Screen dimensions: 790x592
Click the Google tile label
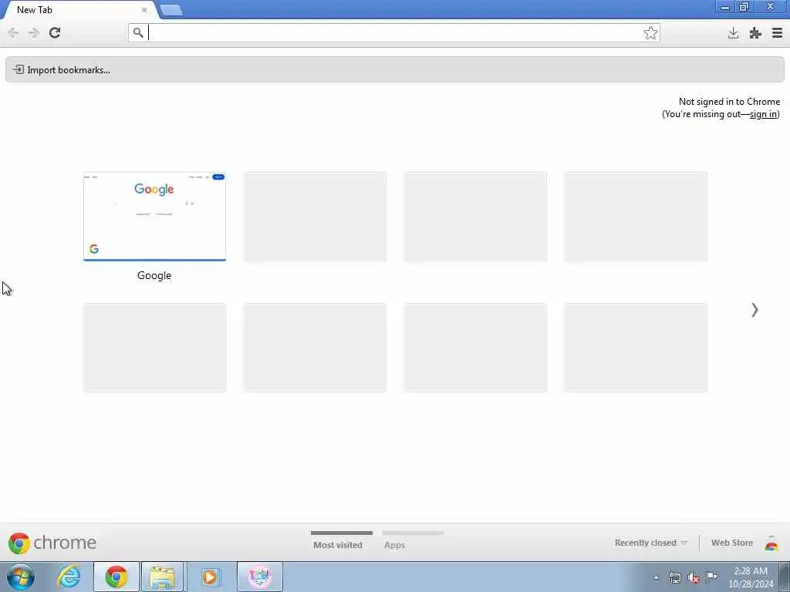pos(154,275)
